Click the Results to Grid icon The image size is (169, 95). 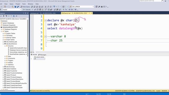tap(57, 9)
